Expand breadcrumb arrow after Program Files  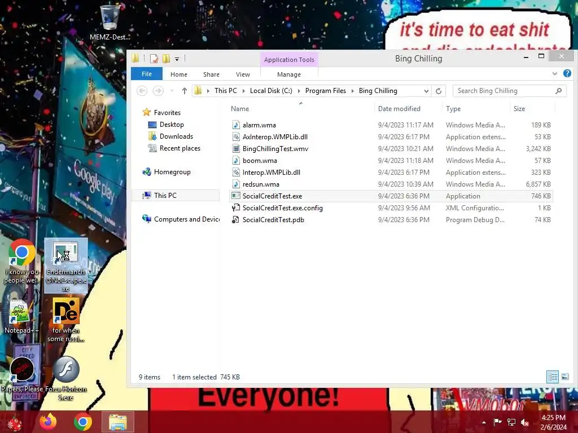[352, 91]
